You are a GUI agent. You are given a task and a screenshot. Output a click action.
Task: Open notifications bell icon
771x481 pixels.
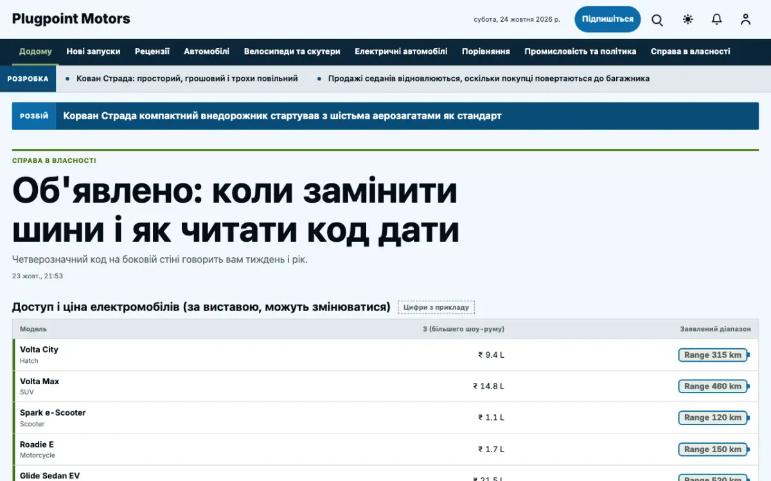716,19
